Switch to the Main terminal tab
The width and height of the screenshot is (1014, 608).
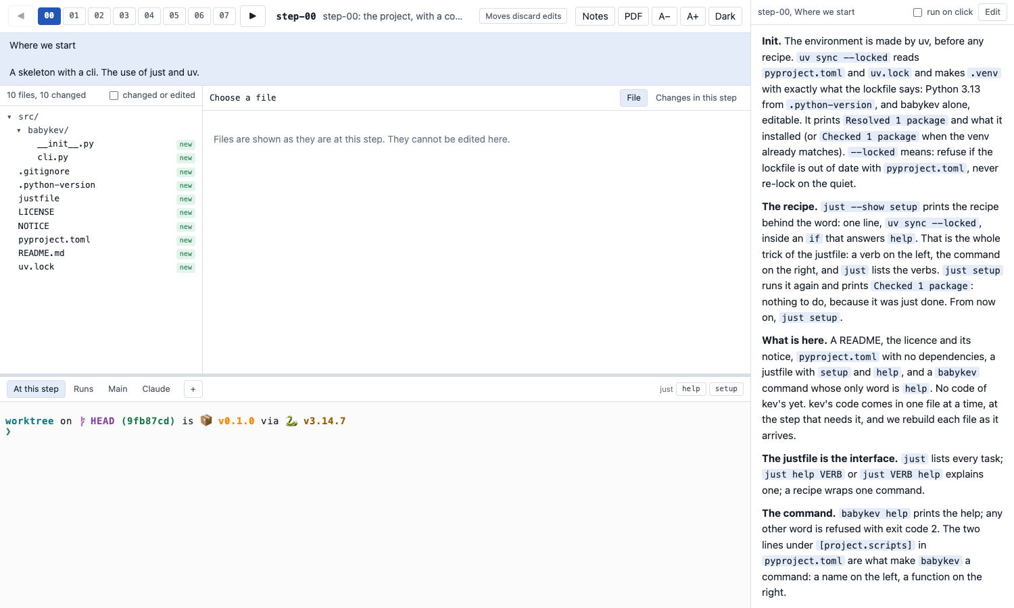point(118,389)
